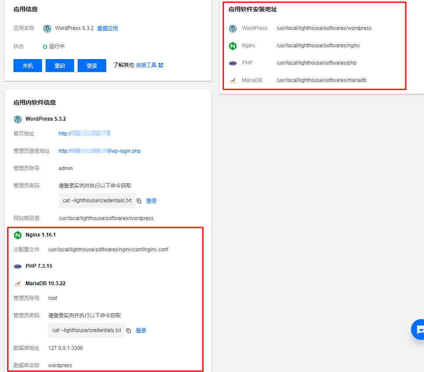Click Nginx icon in install address panel
This screenshot has height=372, width=424.
pyautogui.click(x=233, y=46)
